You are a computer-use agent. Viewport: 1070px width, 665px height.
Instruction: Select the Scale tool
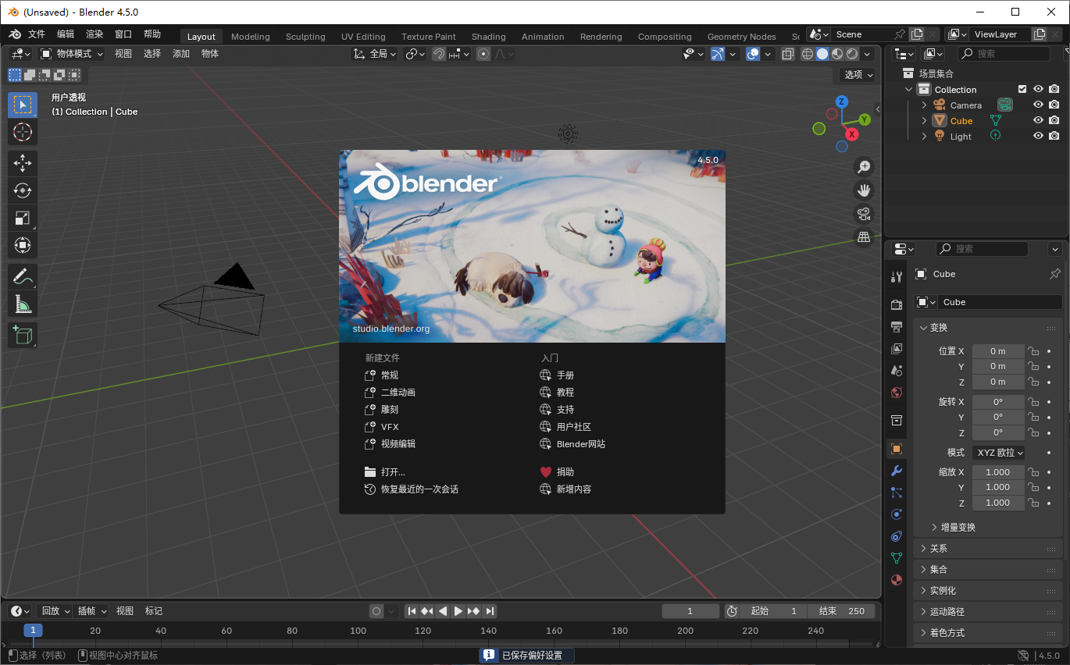pyautogui.click(x=23, y=219)
